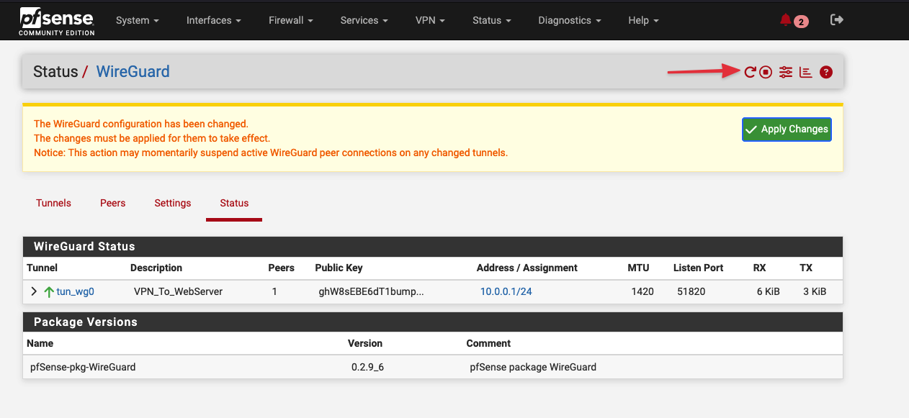Viewport: 909px width, 418px height.
Task: Open the VPN dropdown menu
Action: [430, 20]
